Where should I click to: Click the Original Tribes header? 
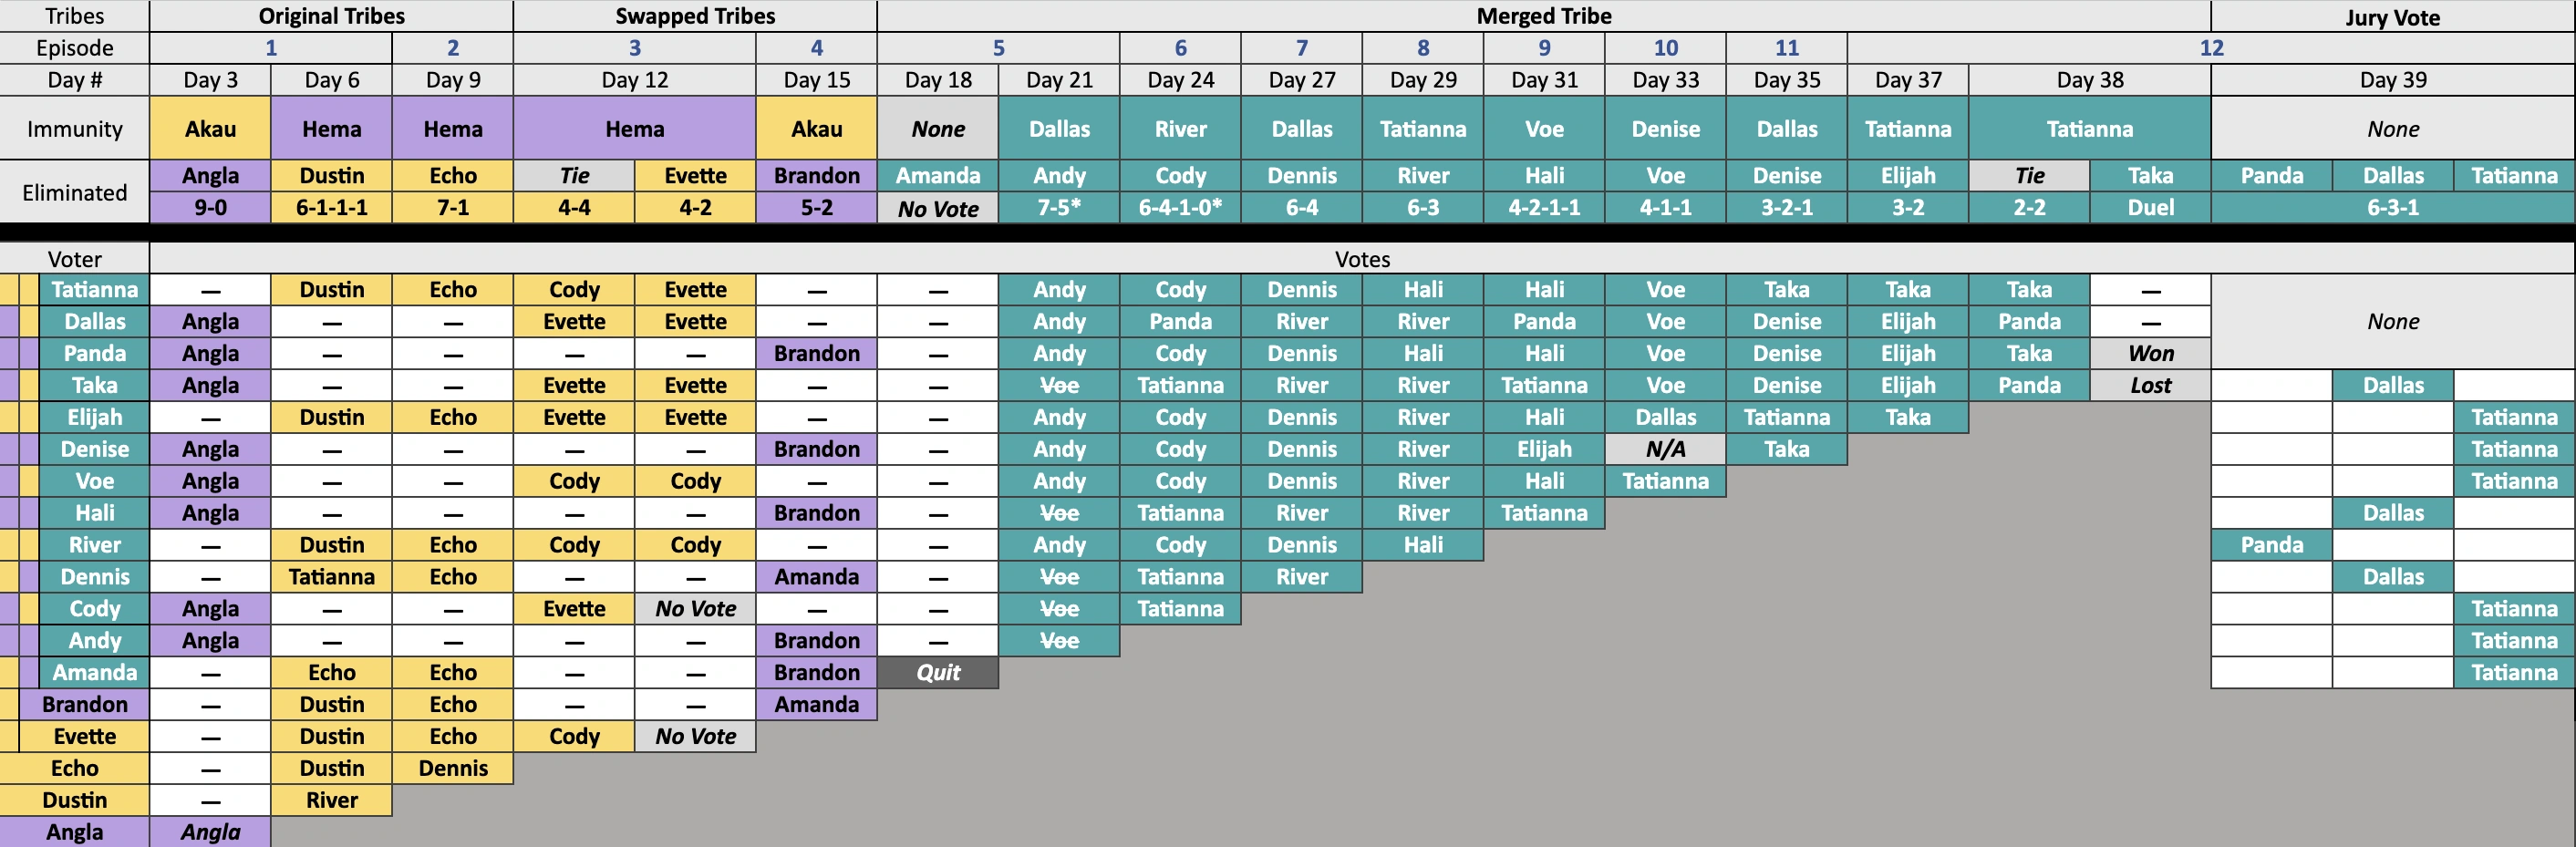pyautogui.click(x=331, y=16)
